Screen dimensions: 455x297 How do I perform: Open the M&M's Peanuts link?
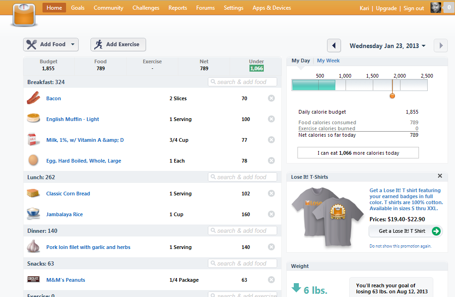[66, 280]
